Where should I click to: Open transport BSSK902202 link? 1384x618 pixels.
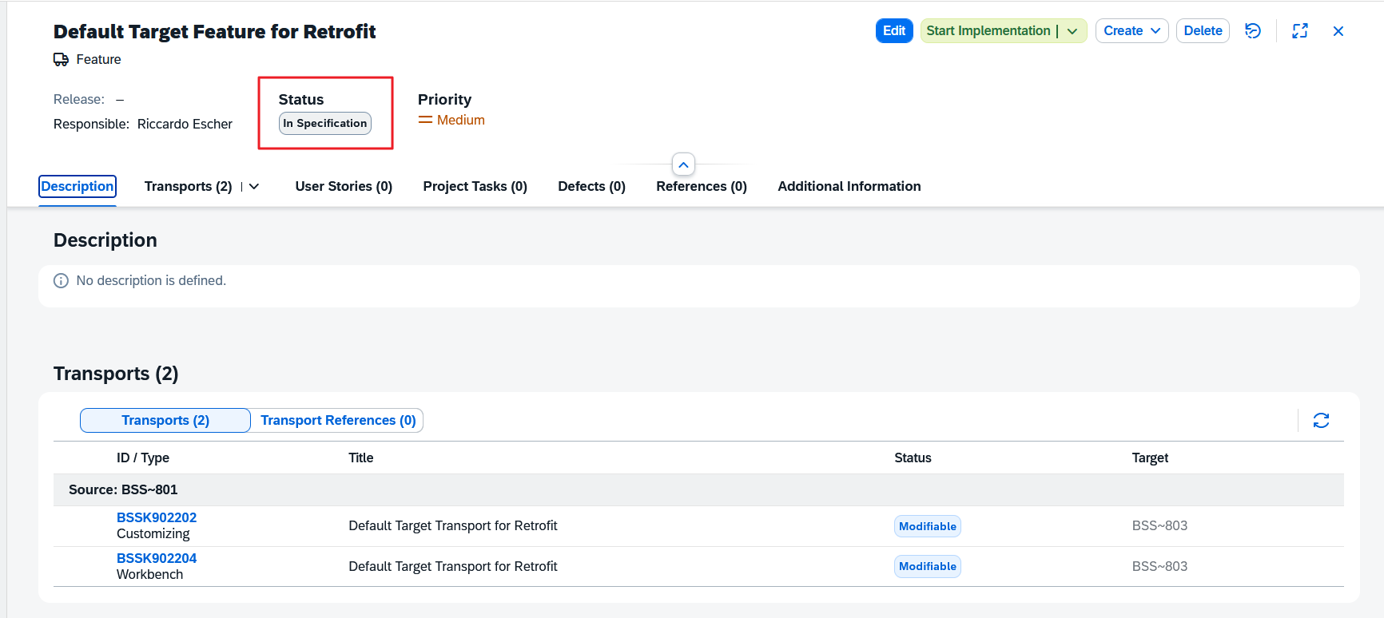(x=157, y=517)
